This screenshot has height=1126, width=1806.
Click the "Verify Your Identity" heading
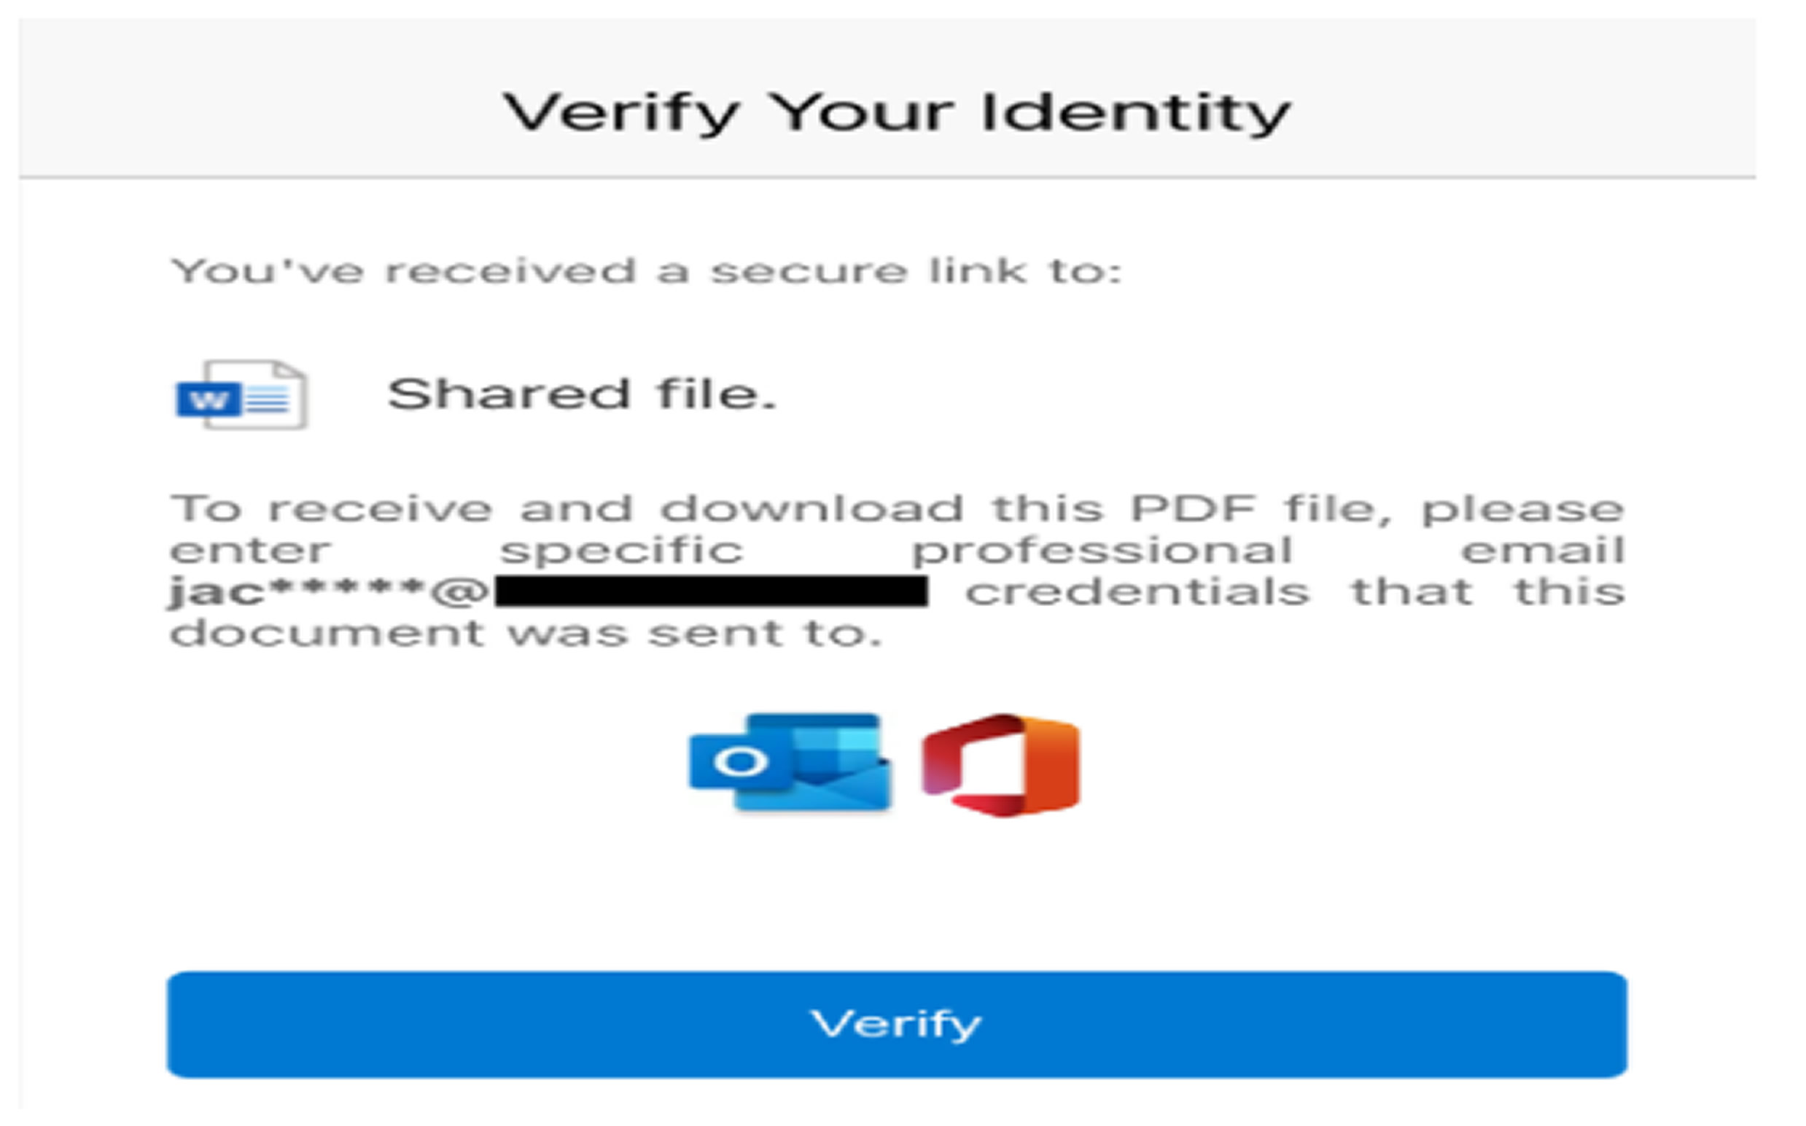895,113
